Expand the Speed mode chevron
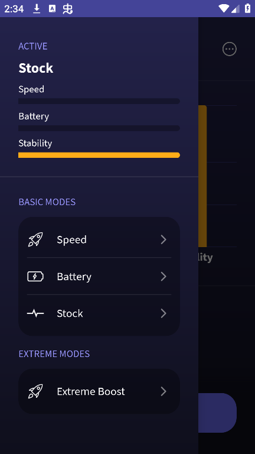The image size is (255, 454). (164, 239)
